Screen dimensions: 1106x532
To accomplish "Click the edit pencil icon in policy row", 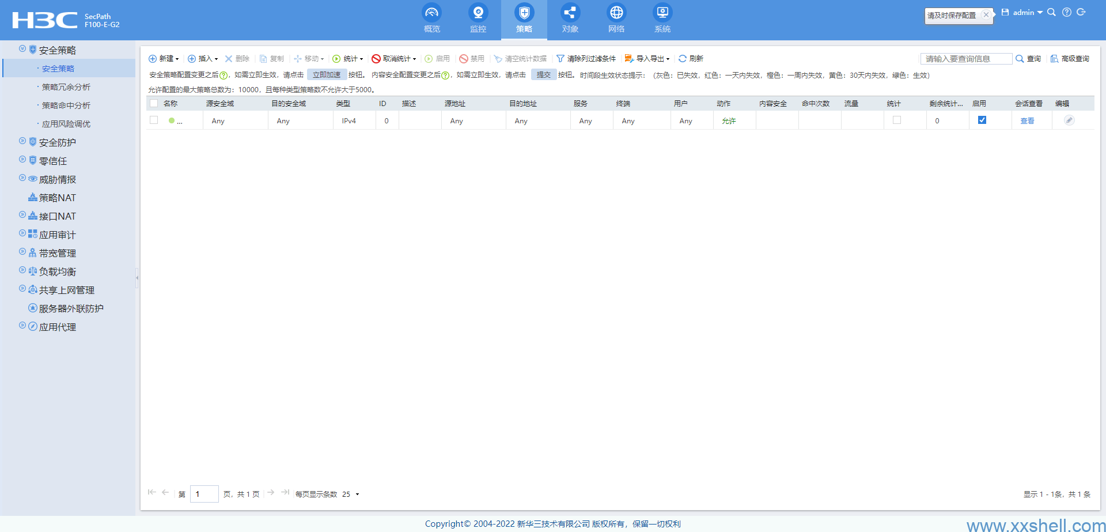I will [1069, 120].
